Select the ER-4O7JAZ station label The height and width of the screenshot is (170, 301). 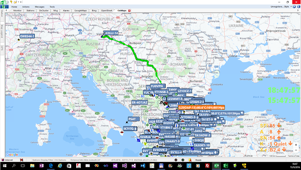pos(140,103)
